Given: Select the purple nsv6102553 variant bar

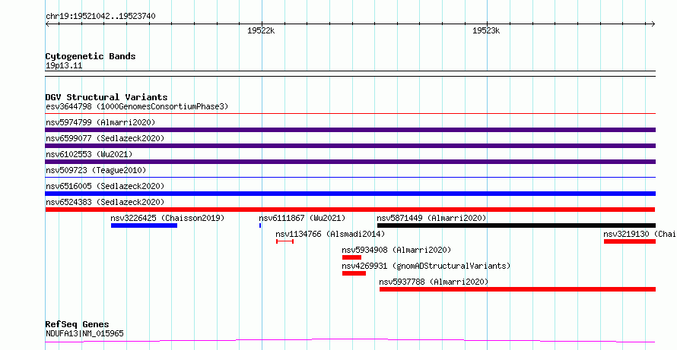Looking at the screenshot, I should [350, 162].
